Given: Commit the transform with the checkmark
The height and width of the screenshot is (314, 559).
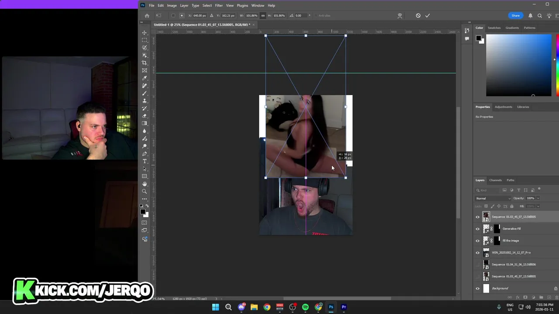Looking at the screenshot, I should click(428, 16).
